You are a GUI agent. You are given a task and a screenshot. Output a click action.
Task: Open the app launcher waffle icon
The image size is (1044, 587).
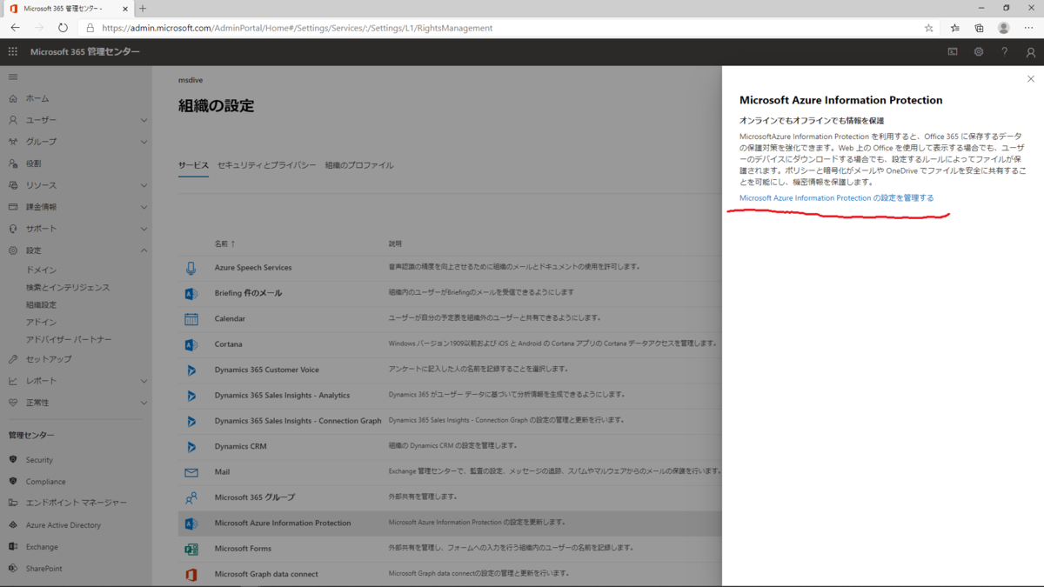click(x=12, y=52)
